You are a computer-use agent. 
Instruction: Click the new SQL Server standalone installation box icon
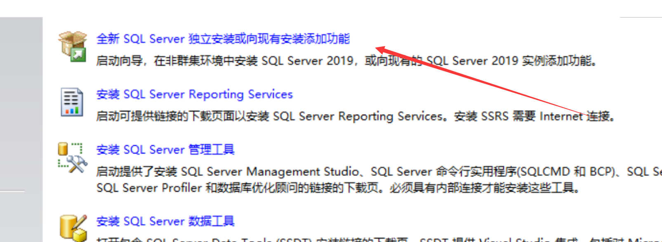coord(73,46)
